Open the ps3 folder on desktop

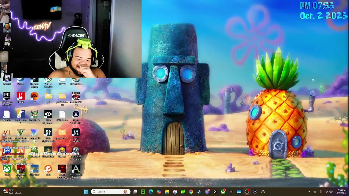[48, 98]
